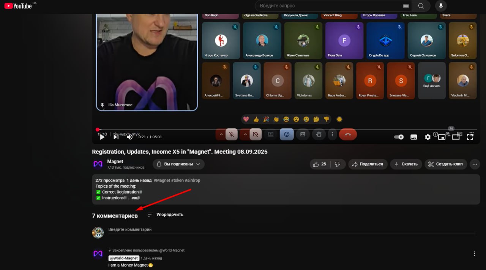The width and height of the screenshot is (486, 270).
Task: Expand the arrow beside the camera button
Action: coord(245,134)
